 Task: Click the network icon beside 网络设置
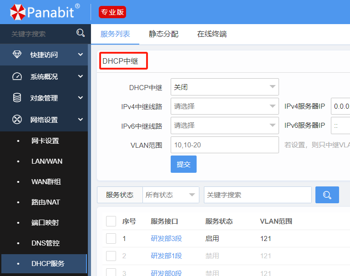click(x=17, y=120)
